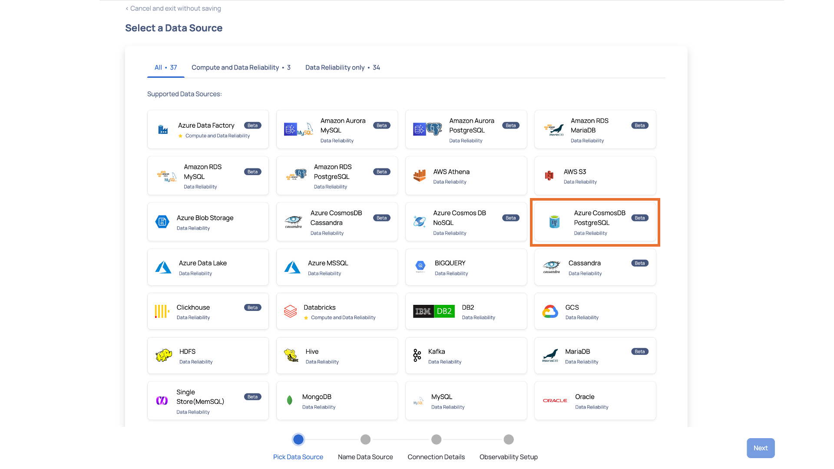This screenshot has height=469, width=834.
Task: Click the Connection Details step label
Action: tap(436, 457)
